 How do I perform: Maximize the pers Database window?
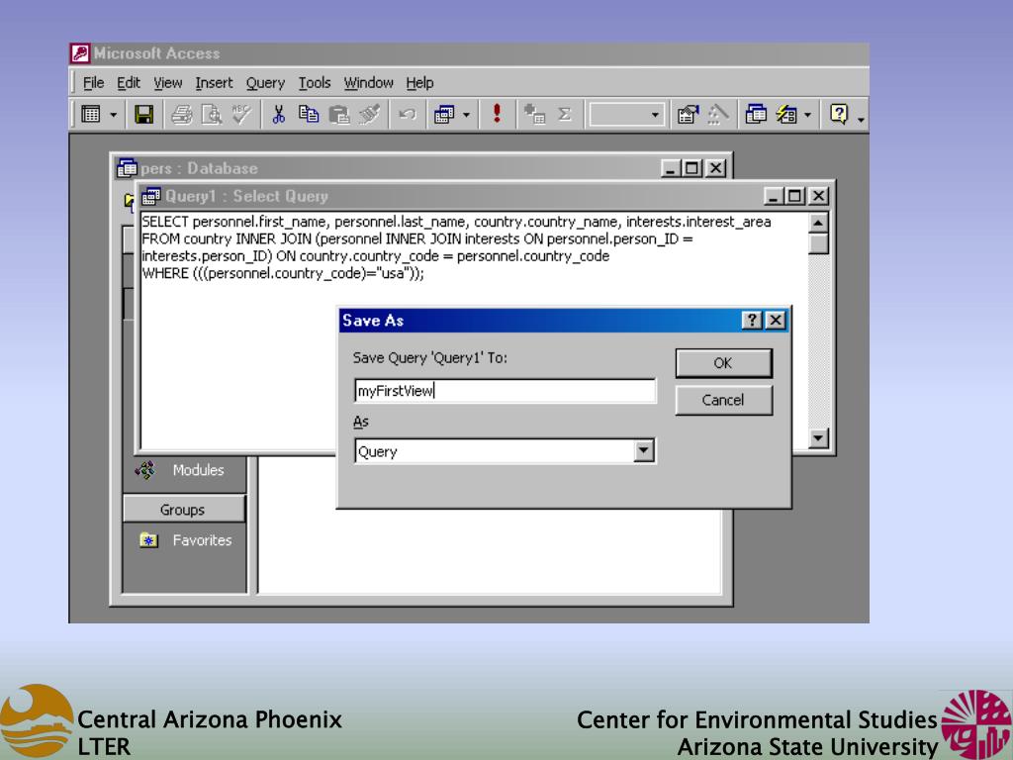point(691,168)
